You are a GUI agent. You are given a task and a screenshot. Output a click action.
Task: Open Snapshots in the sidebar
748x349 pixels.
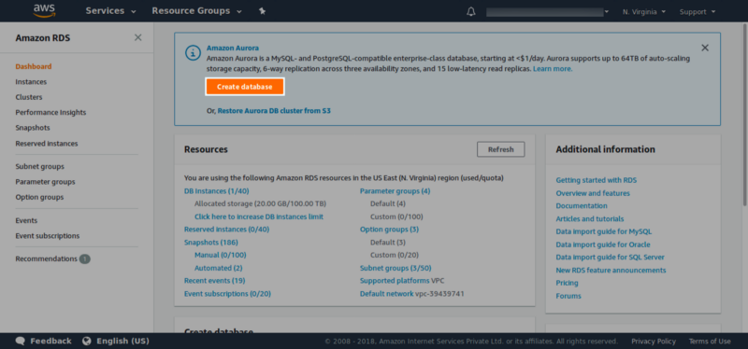(33, 128)
